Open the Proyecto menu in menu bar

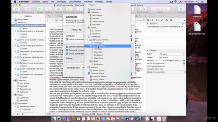(x=61, y=2)
